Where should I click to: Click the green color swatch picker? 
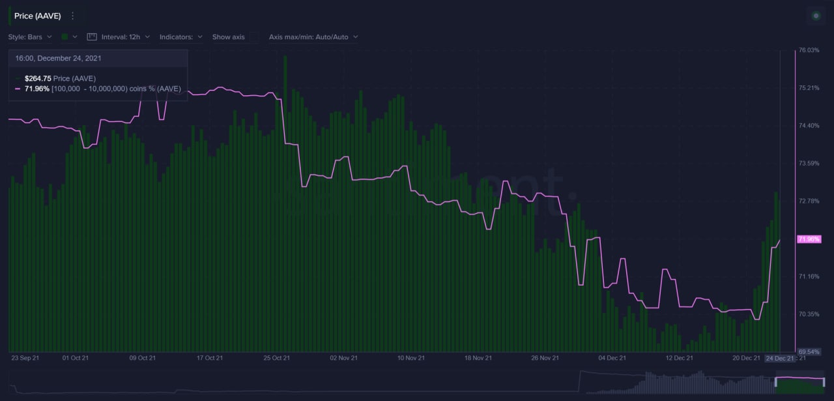coord(70,37)
